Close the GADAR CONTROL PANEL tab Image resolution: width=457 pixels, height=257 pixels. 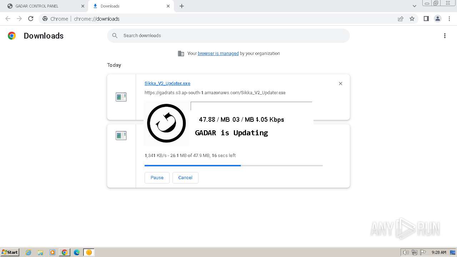[83, 6]
